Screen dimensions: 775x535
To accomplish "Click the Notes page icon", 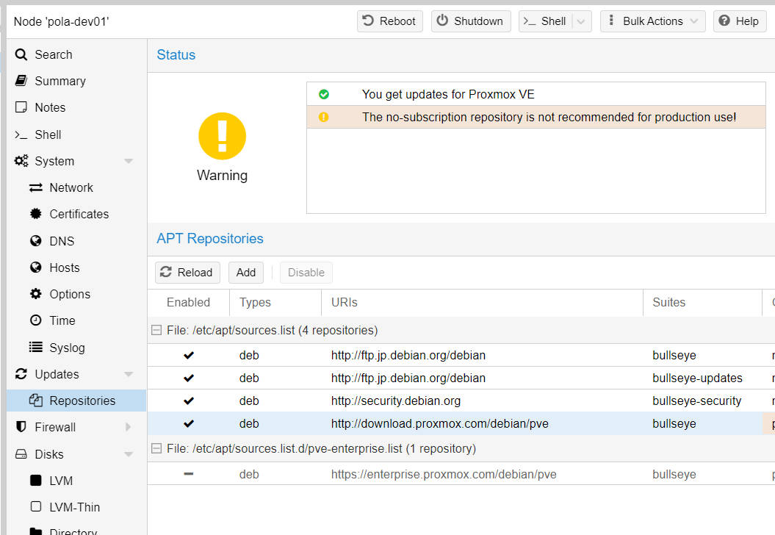I will (x=21, y=107).
